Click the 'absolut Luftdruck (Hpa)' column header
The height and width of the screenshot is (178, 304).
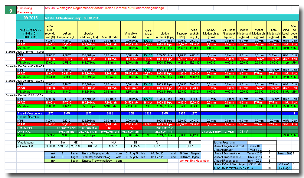click(x=88, y=30)
